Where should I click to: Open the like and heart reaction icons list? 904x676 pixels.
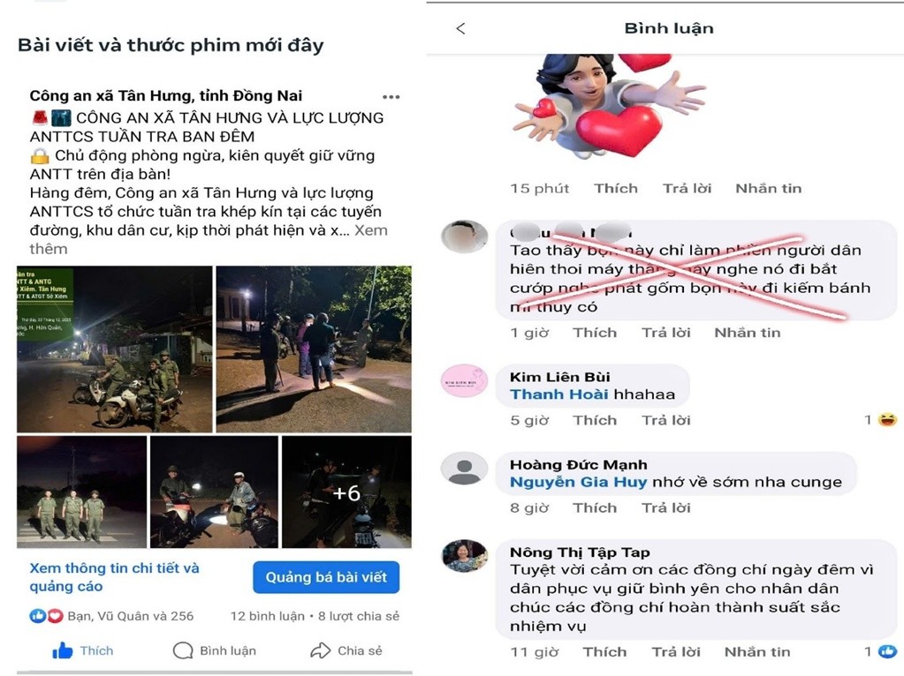tap(46, 616)
